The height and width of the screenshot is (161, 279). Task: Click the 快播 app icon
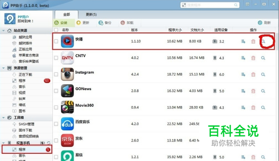click(x=67, y=41)
